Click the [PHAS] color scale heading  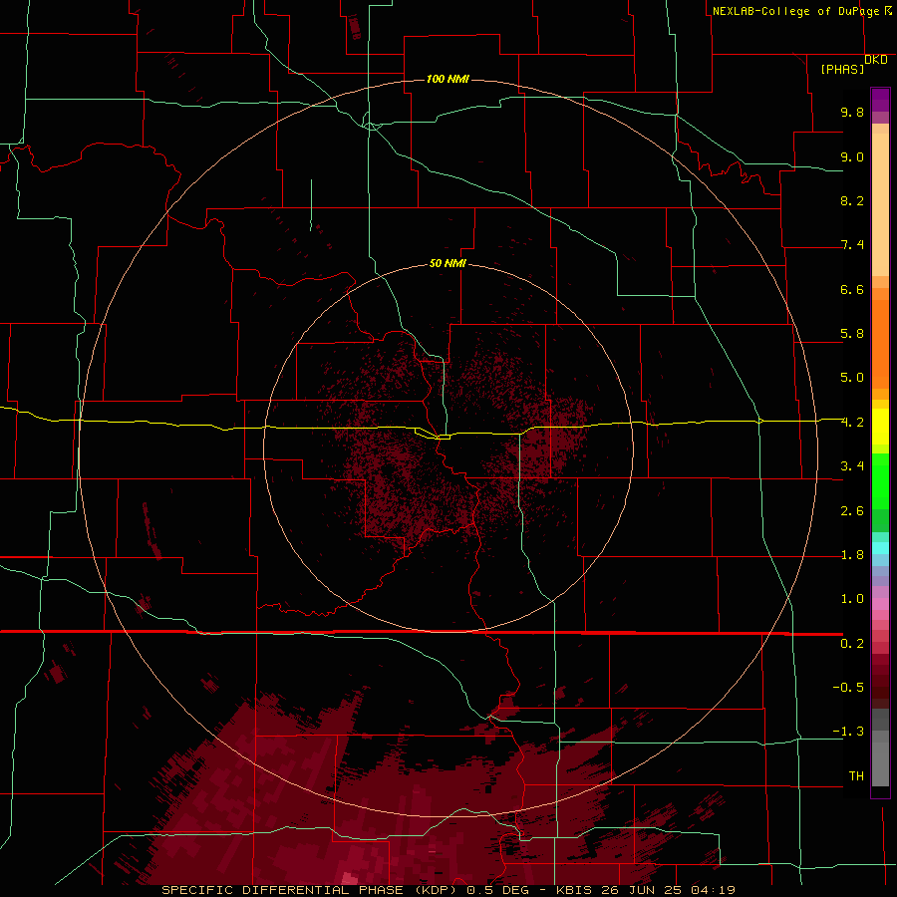842,70
